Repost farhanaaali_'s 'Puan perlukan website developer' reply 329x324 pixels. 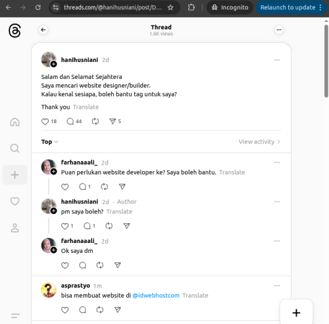(105, 187)
